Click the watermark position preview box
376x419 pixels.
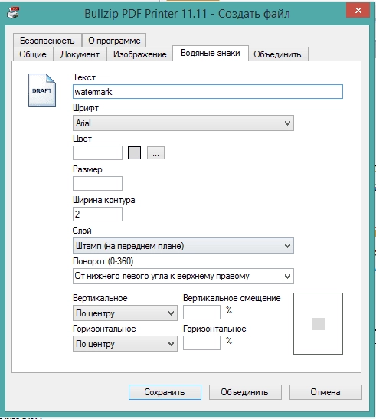pyautogui.click(x=318, y=323)
